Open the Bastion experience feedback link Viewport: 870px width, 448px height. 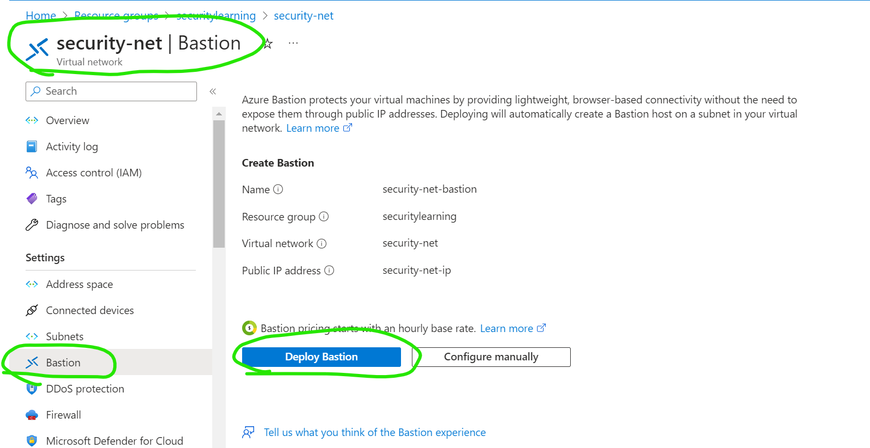[x=374, y=432]
